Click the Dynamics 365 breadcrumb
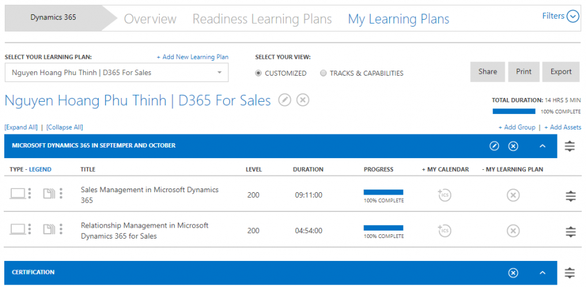 point(53,17)
